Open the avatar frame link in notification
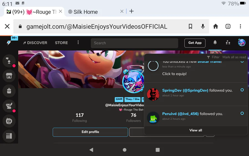The height and width of the screenshot is (156, 249). (210, 62)
